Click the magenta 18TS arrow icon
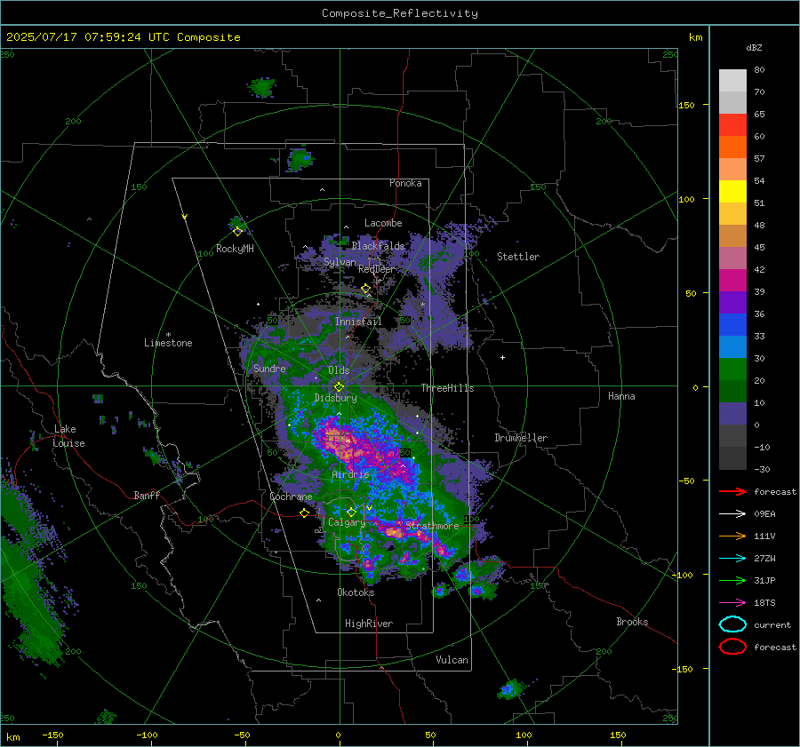800x747 pixels. pyautogui.click(x=732, y=603)
